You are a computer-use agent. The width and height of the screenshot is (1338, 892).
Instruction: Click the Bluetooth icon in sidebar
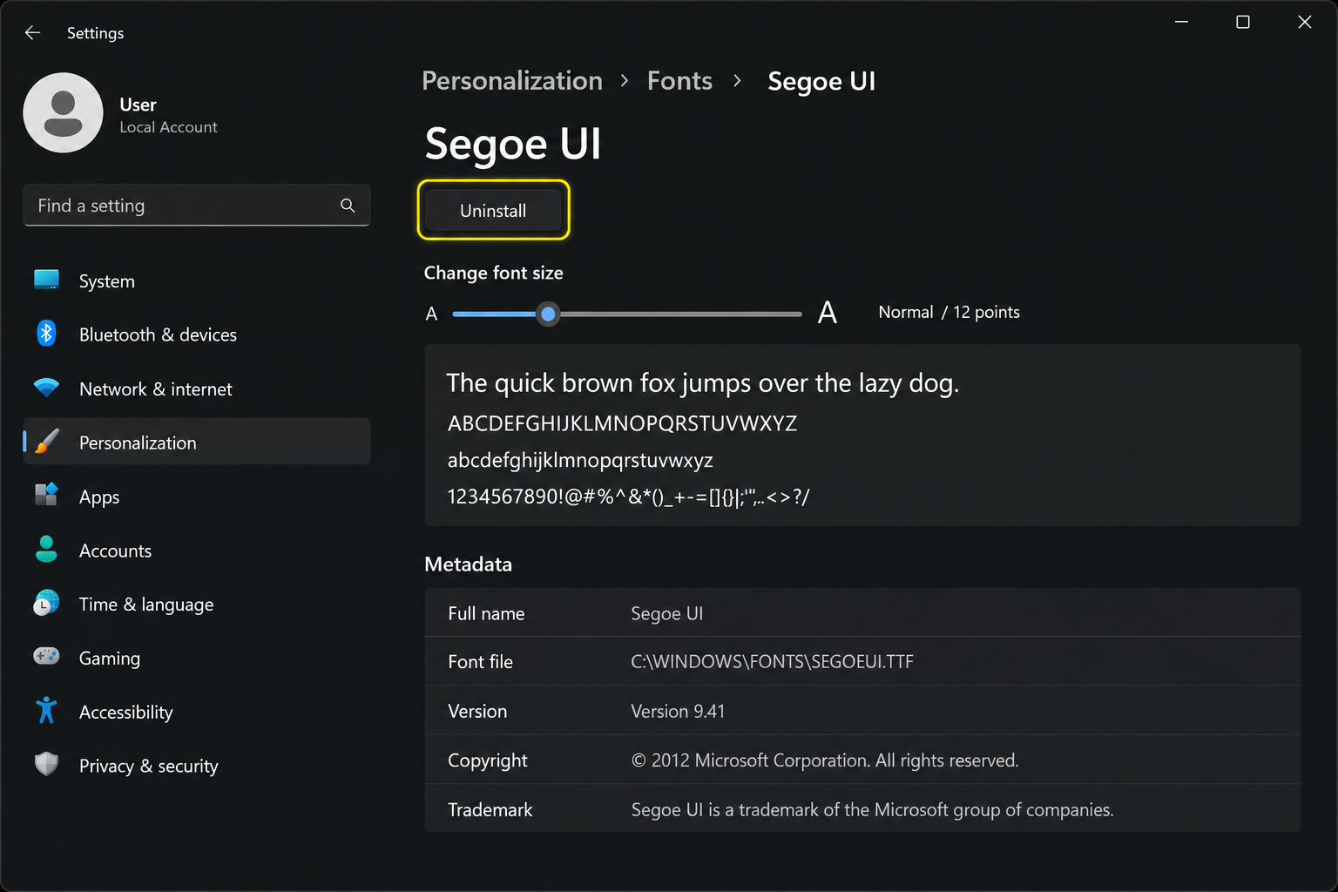click(46, 333)
